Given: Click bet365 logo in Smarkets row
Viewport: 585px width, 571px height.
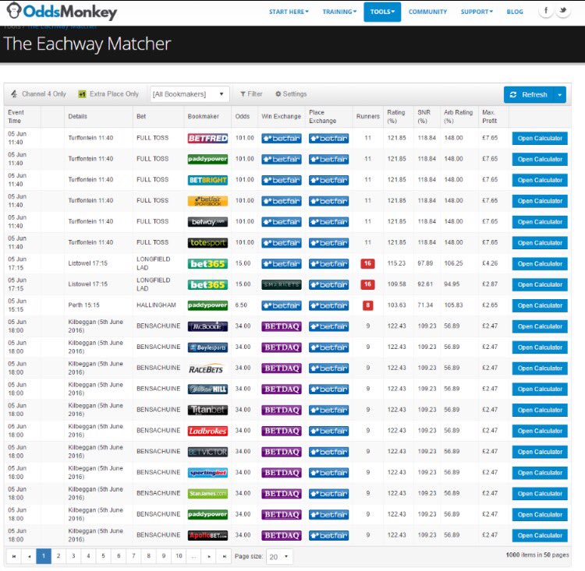Looking at the screenshot, I should 207,285.
